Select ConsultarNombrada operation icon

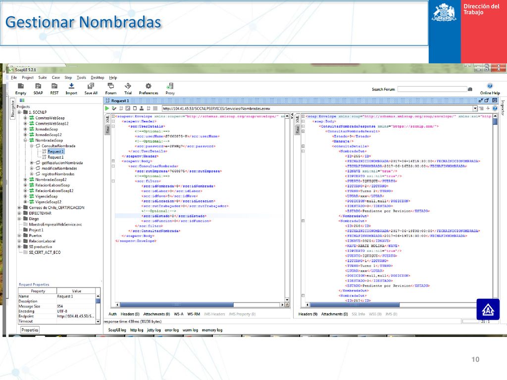[x=38, y=146]
